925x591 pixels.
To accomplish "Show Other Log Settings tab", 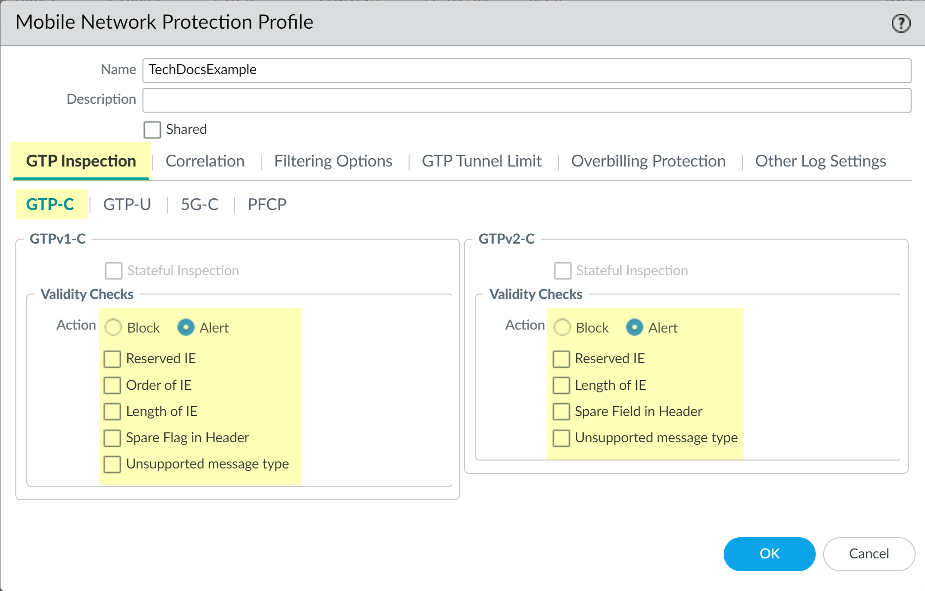I will pyautogui.click(x=820, y=161).
